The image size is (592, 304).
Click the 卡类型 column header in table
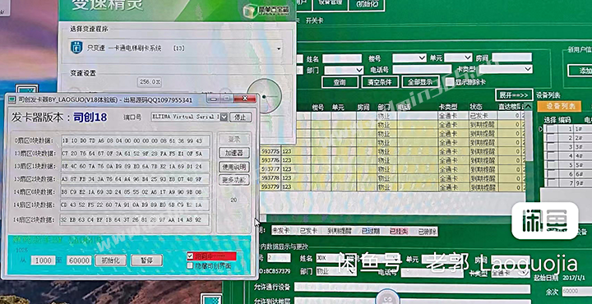[448, 107]
